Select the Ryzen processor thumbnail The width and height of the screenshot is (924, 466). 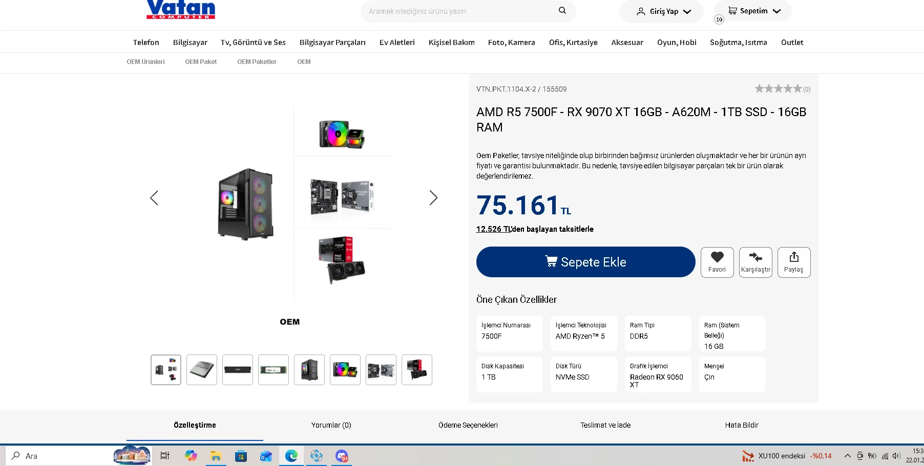[202, 370]
